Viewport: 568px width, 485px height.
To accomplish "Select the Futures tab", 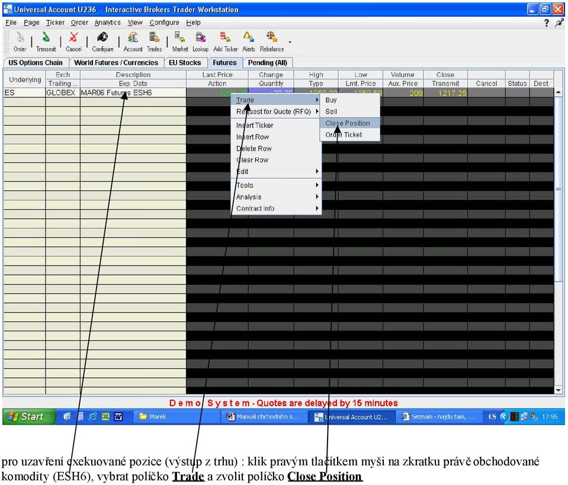I will pos(224,63).
